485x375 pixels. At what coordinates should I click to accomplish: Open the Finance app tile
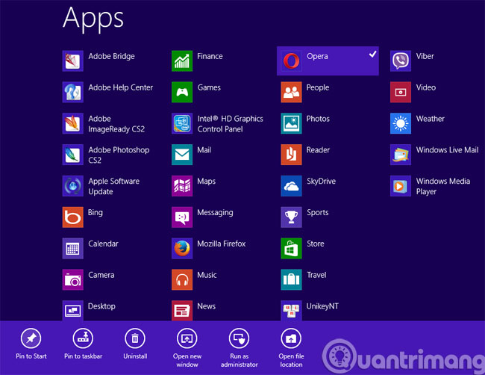(182, 61)
